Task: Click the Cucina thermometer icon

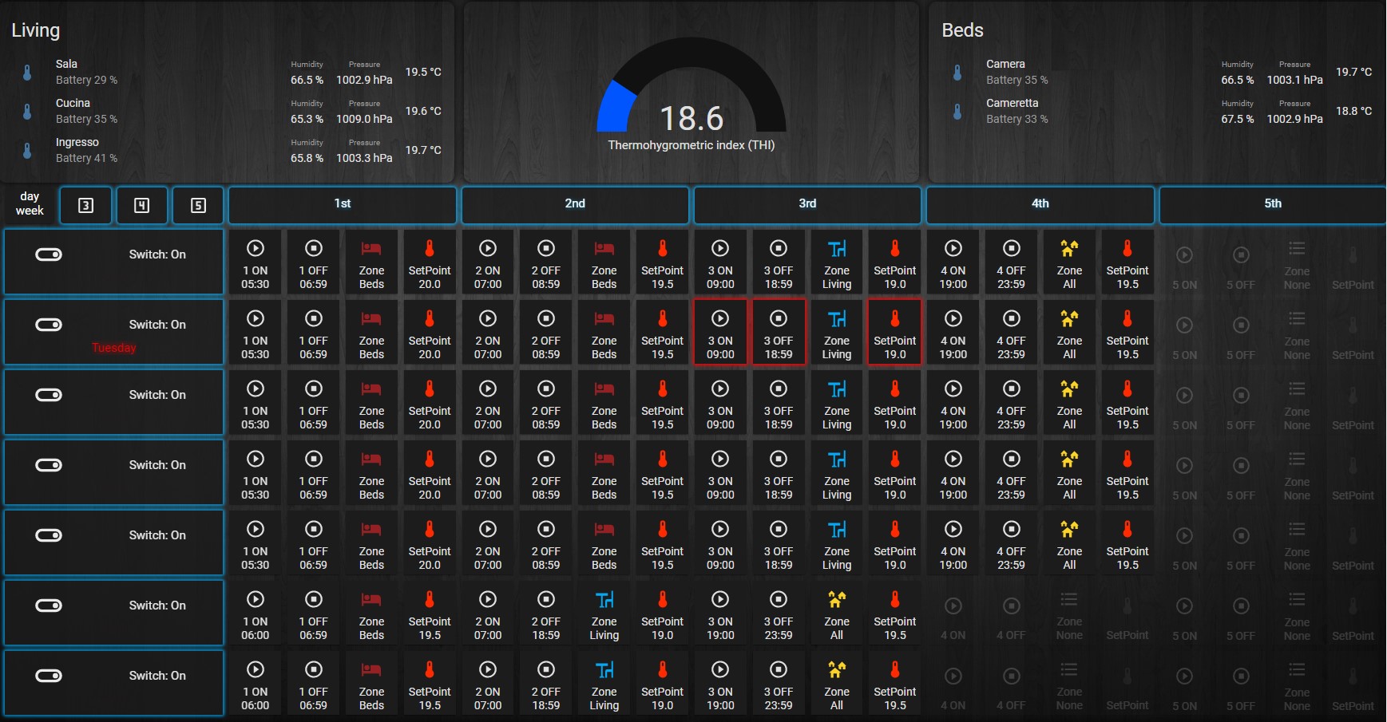Action: point(27,112)
